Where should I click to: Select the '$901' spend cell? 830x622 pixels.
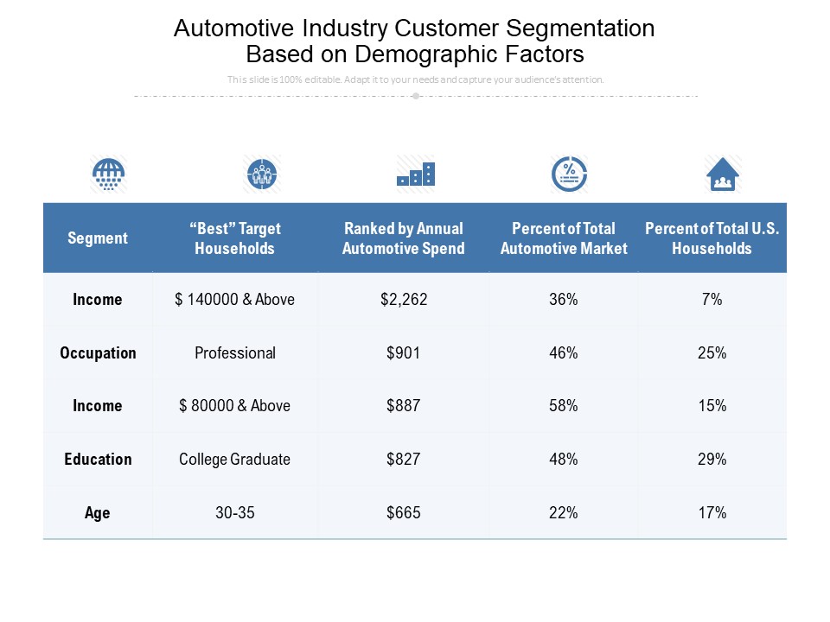pos(404,352)
